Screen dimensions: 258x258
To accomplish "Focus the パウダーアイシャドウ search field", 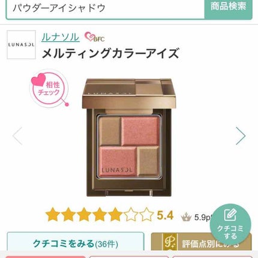I will tap(106, 8).
